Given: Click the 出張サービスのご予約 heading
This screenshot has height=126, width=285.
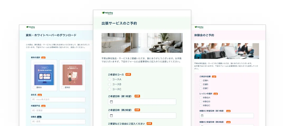Looking at the screenshot, I should (x=119, y=23).
